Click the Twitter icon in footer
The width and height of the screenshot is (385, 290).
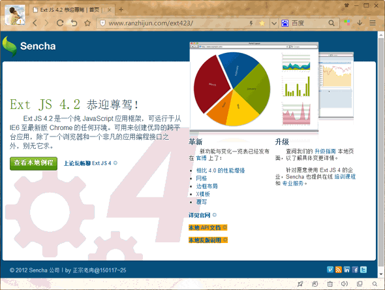[363, 270]
